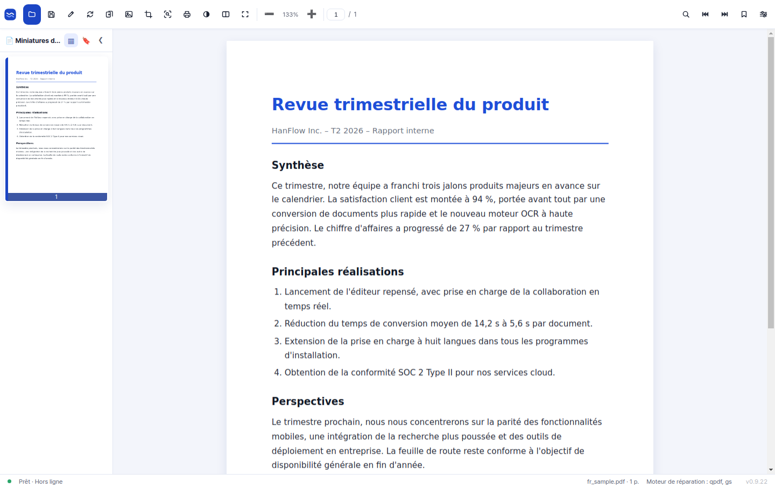
Task: Click the v0.9.22 version label
Action: (x=756, y=482)
